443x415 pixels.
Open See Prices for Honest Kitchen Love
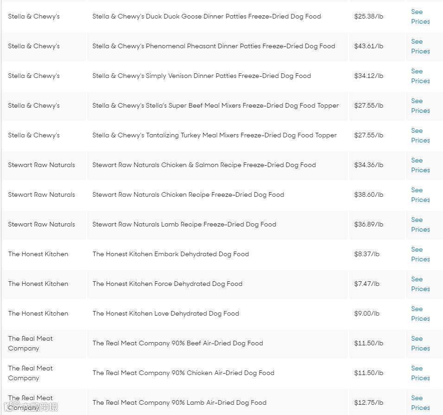pos(420,314)
